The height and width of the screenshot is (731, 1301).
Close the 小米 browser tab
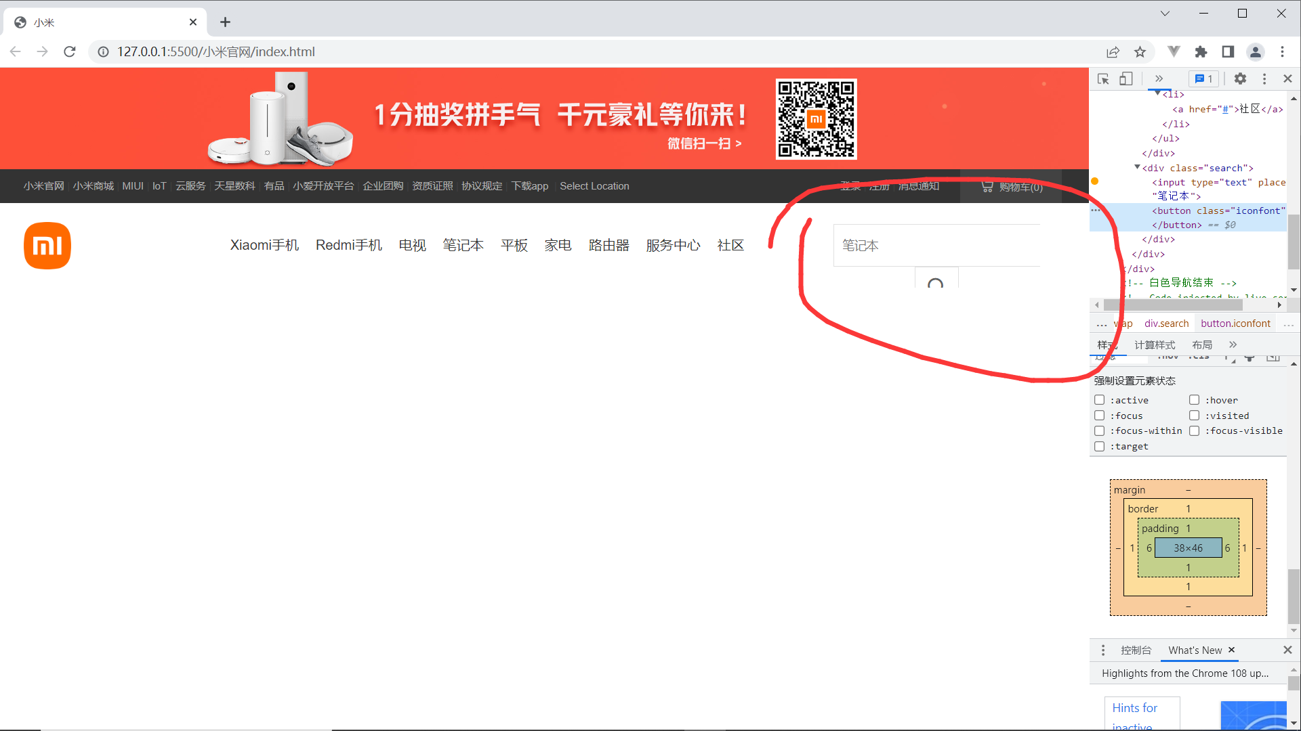coord(193,22)
